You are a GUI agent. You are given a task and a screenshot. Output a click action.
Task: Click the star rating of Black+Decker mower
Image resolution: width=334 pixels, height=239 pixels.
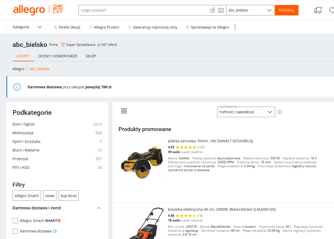click(x=186, y=216)
